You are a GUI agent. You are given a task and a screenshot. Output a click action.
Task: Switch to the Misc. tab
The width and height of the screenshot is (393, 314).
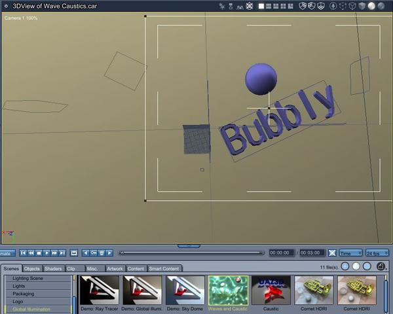click(x=95, y=269)
